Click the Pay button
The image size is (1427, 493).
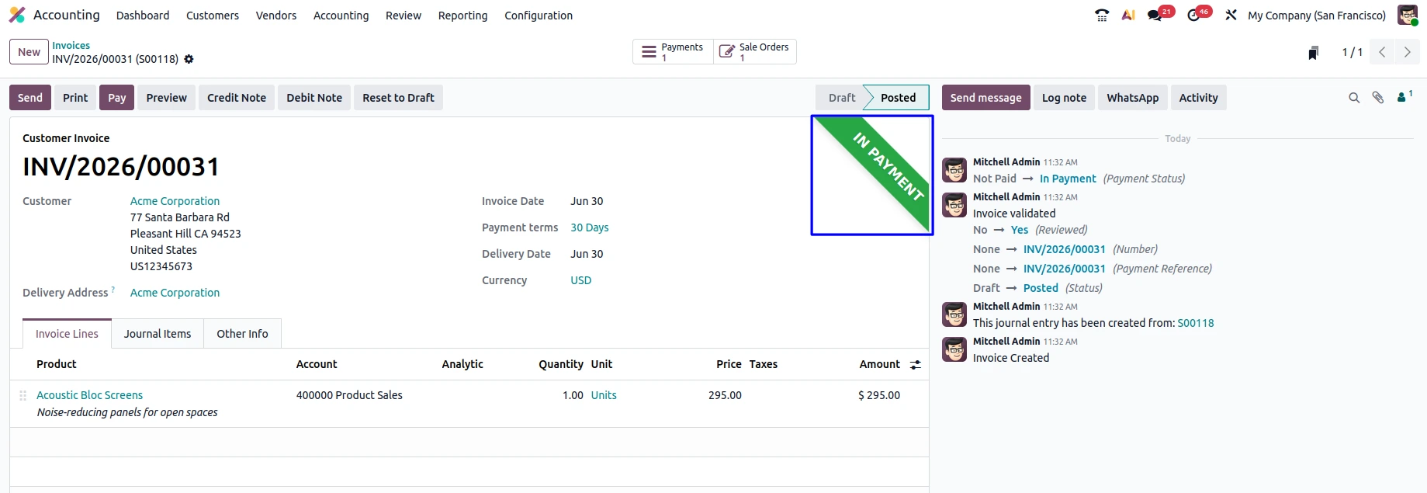click(117, 98)
